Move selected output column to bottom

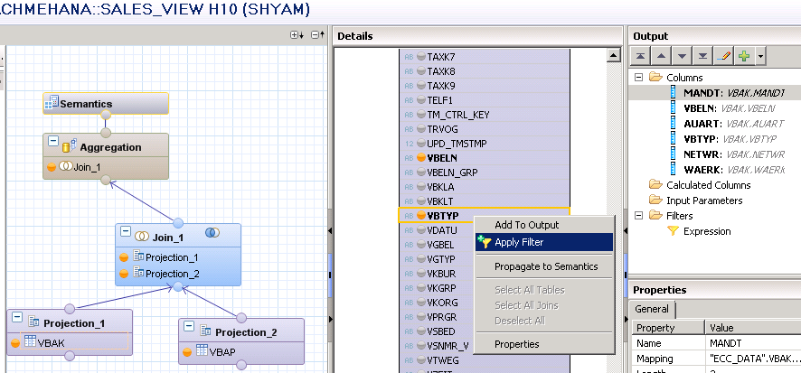point(702,56)
